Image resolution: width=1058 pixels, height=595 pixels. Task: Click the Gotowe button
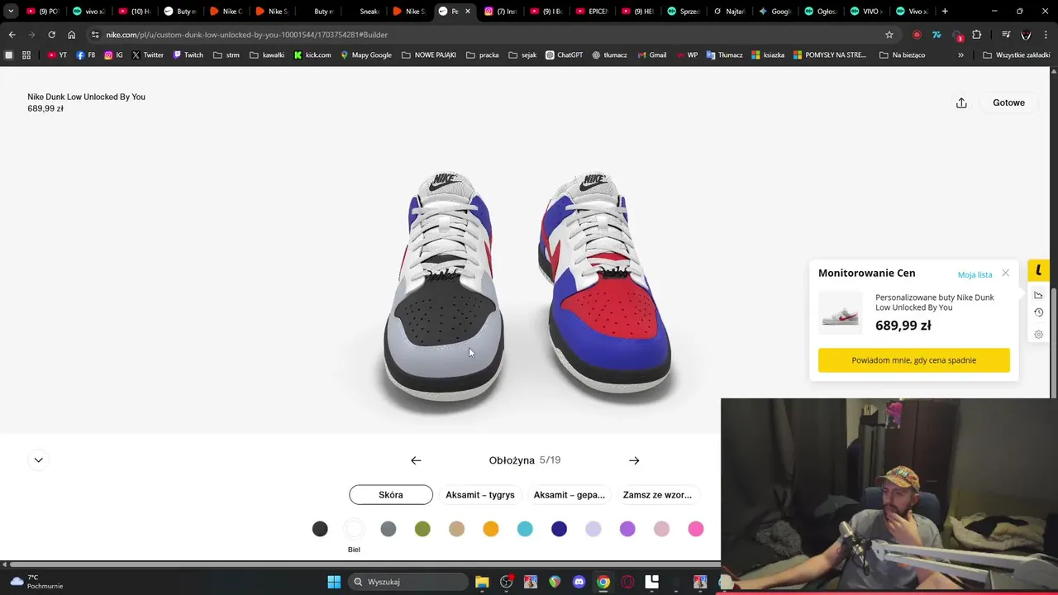click(1008, 102)
